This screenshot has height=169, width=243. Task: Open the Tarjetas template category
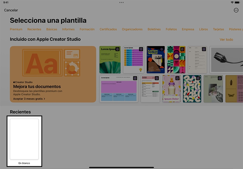(218, 29)
